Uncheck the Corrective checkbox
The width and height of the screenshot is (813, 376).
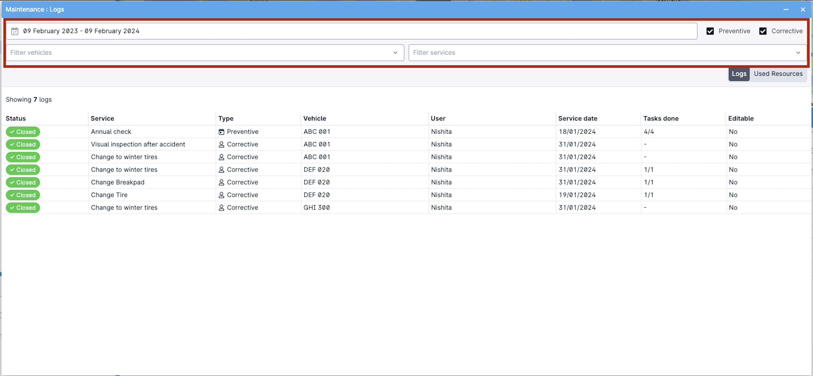tap(763, 31)
